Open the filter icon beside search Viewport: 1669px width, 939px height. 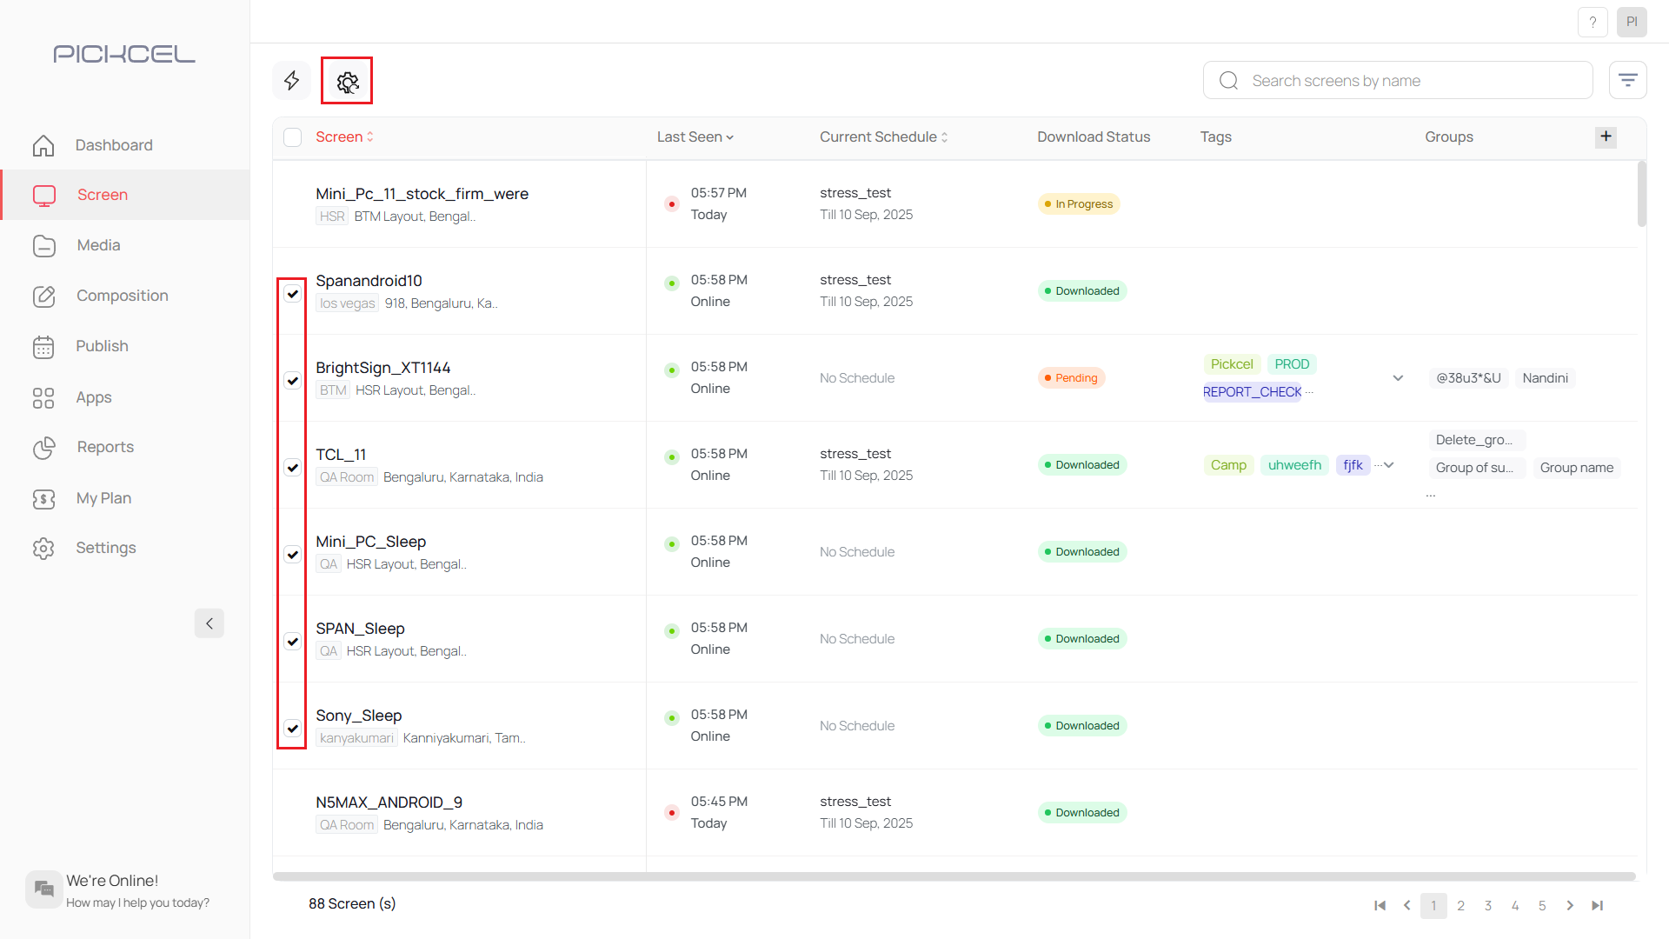[x=1628, y=79]
